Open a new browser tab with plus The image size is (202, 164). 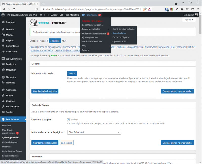pyautogui.click(x=43, y=4)
